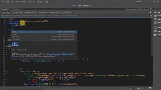The image size is (161, 90).
Task: Open the Design view dropdown arrow
Action: coord(91,6)
